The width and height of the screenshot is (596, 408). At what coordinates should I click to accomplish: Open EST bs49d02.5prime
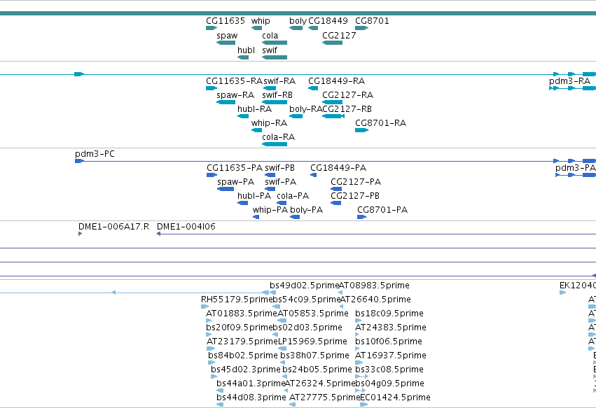pyautogui.click(x=272, y=293)
